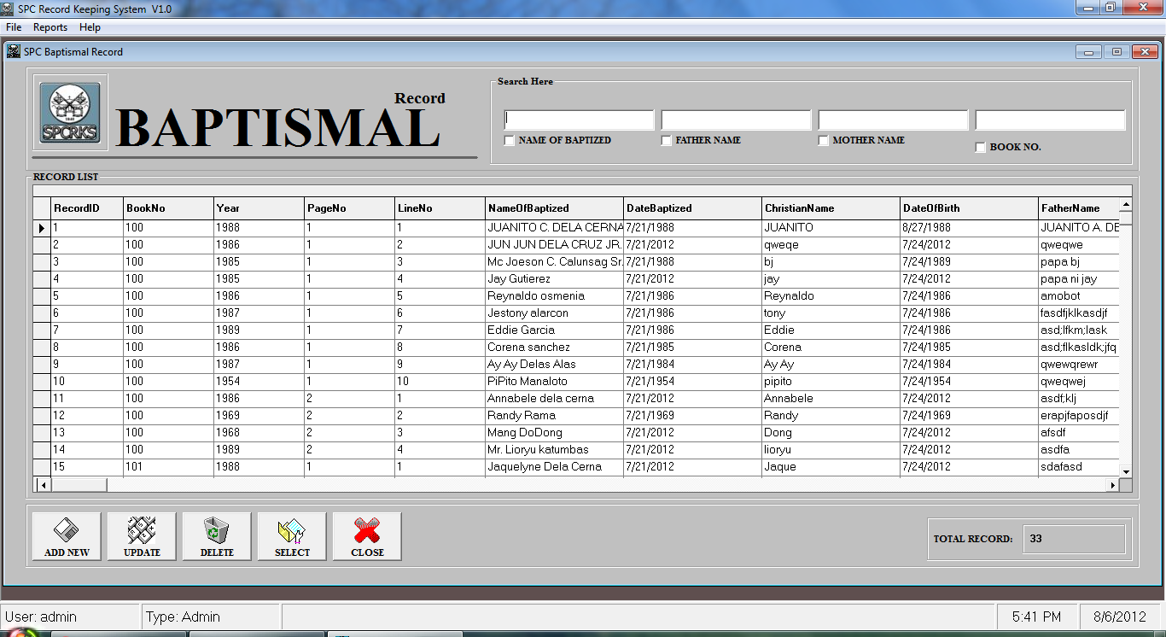Select ChristianName cell pipito
1166x637 pixels.
(831, 382)
